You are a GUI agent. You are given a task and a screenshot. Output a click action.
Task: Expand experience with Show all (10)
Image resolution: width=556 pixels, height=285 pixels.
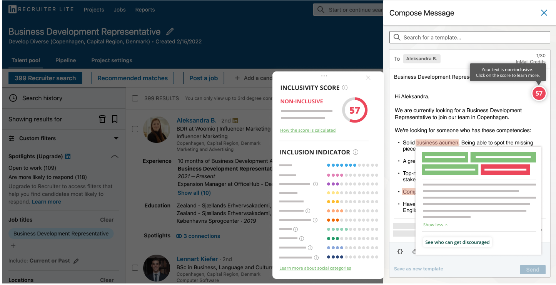pyautogui.click(x=194, y=193)
